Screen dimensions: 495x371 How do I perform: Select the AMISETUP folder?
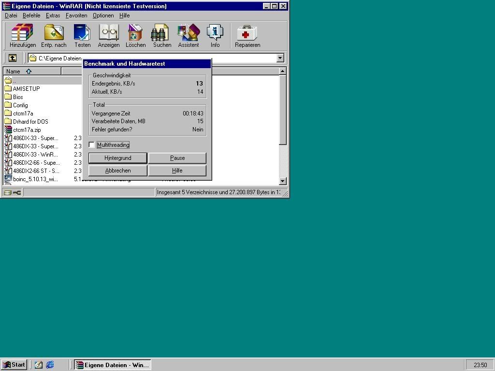[22, 89]
